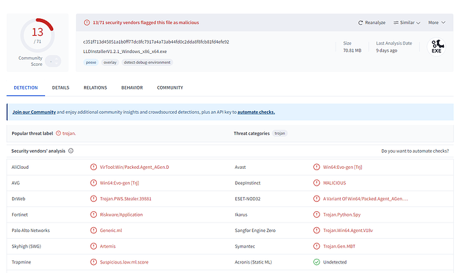
Task: Click the info icon next to Security vendors' analysis
Action: (x=71, y=151)
